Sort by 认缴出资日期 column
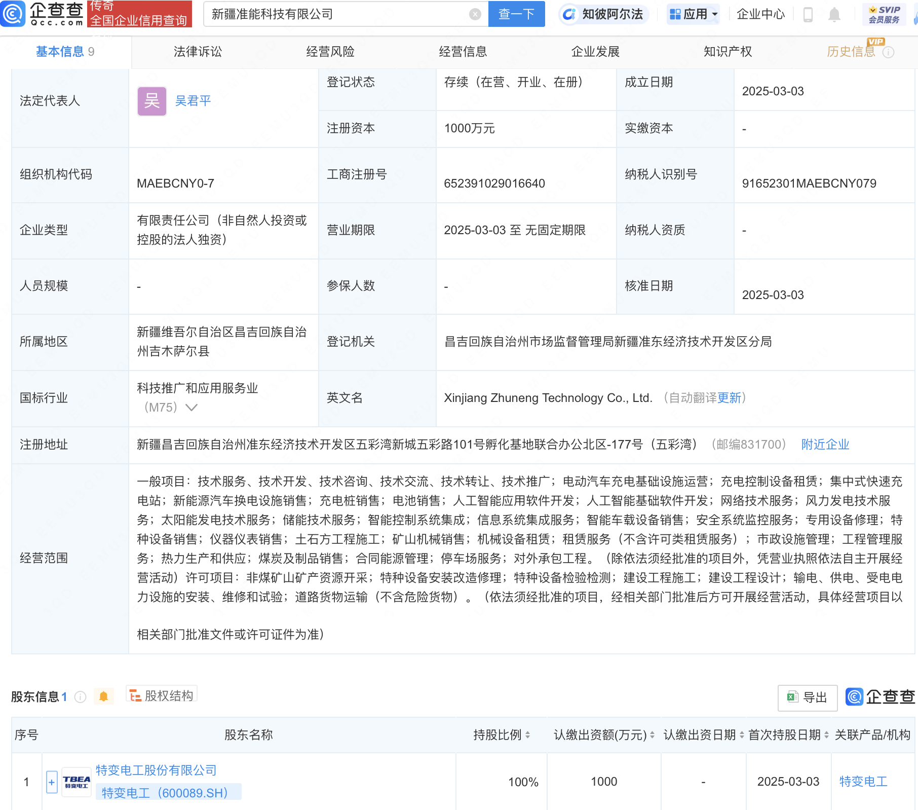Image resolution: width=918 pixels, height=810 pixels. [742, 735]
